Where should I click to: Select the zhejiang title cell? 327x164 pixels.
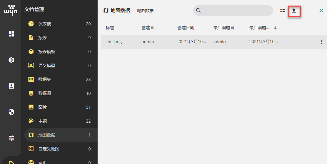pyautogui.click(x=114, y=42)
